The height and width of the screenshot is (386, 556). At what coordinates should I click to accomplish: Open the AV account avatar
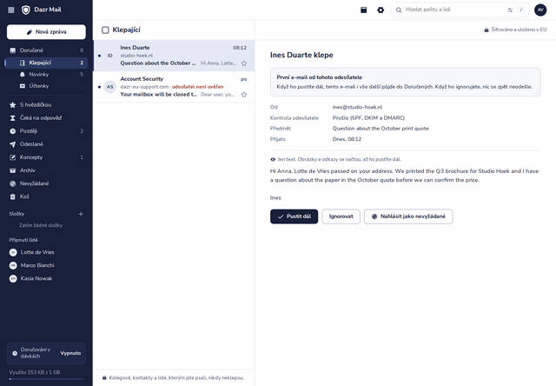point(540,10)
